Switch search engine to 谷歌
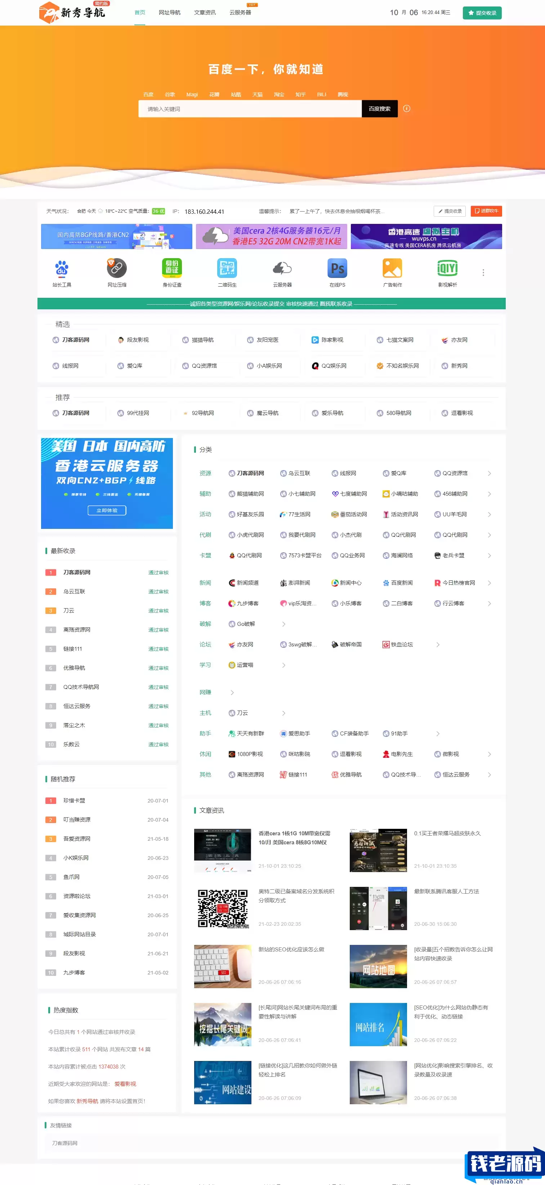This screenshot has height=1185, width=545. coord(170,94)
